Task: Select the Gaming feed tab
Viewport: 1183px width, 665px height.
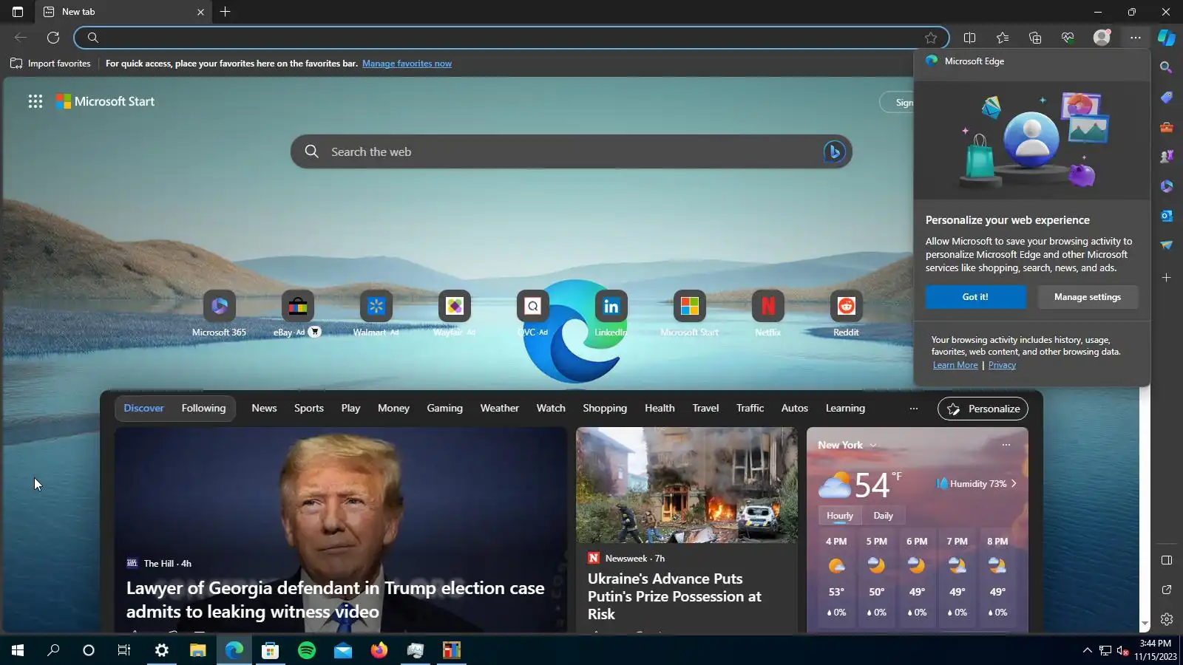Action: (444, 408)
